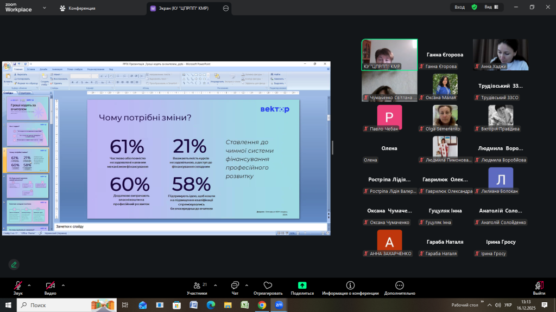Expand audio options arrow next to Звук
Image resolution: width=556 pixels, height=312 pixels.
pyautogui.click(x=29, y=285)
